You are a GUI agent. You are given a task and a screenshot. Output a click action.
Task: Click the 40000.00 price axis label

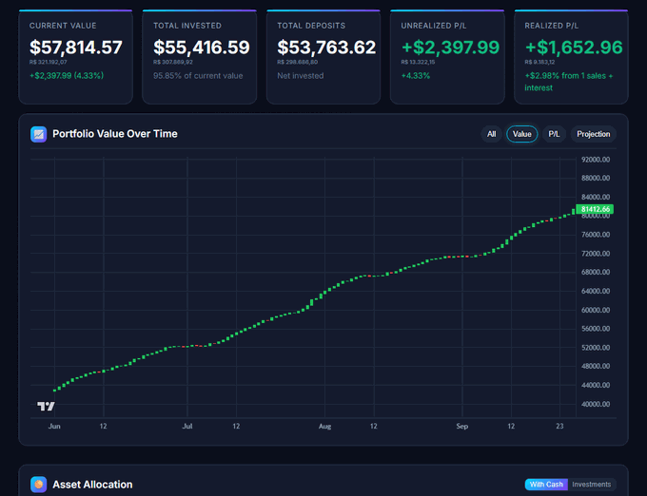tap(596, 404)
